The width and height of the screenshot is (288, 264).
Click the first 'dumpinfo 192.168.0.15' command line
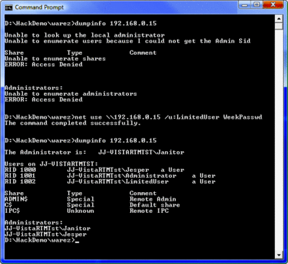coord(81,23)
